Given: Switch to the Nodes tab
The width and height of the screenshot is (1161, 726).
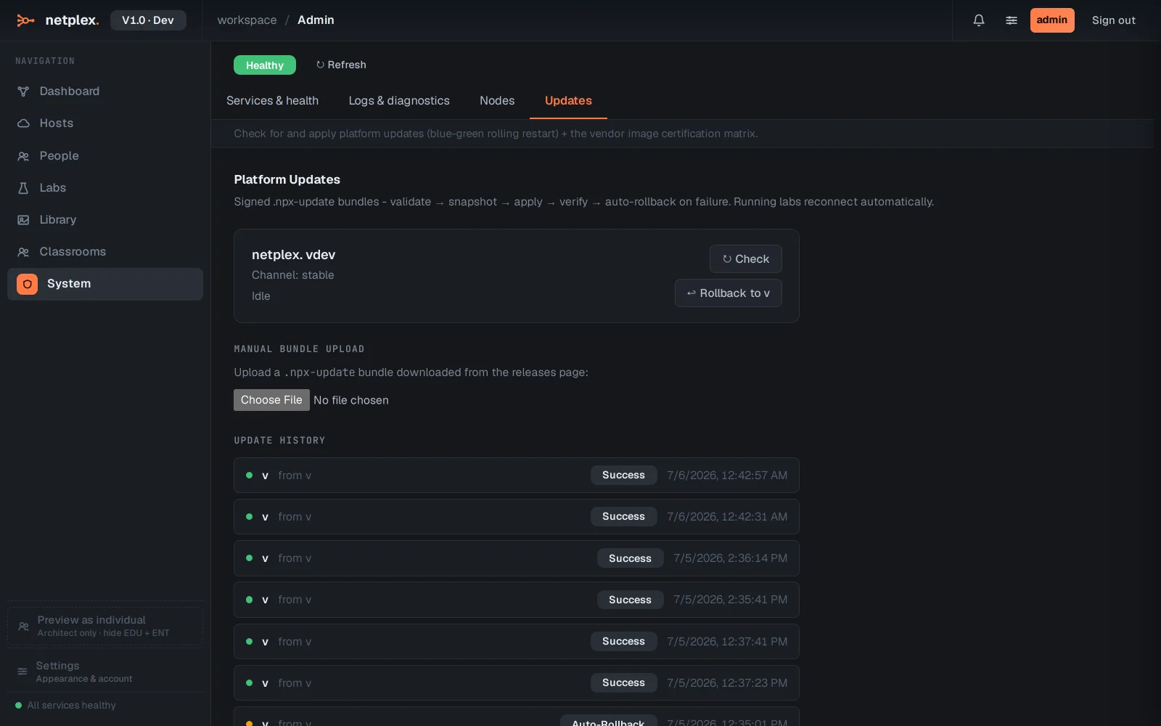Looking at the screenshot, I should point(497,101).
